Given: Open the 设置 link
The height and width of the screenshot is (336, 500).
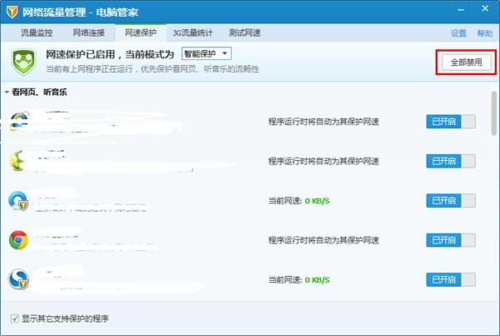Looking at the screenshot, I should pos(458,33).
